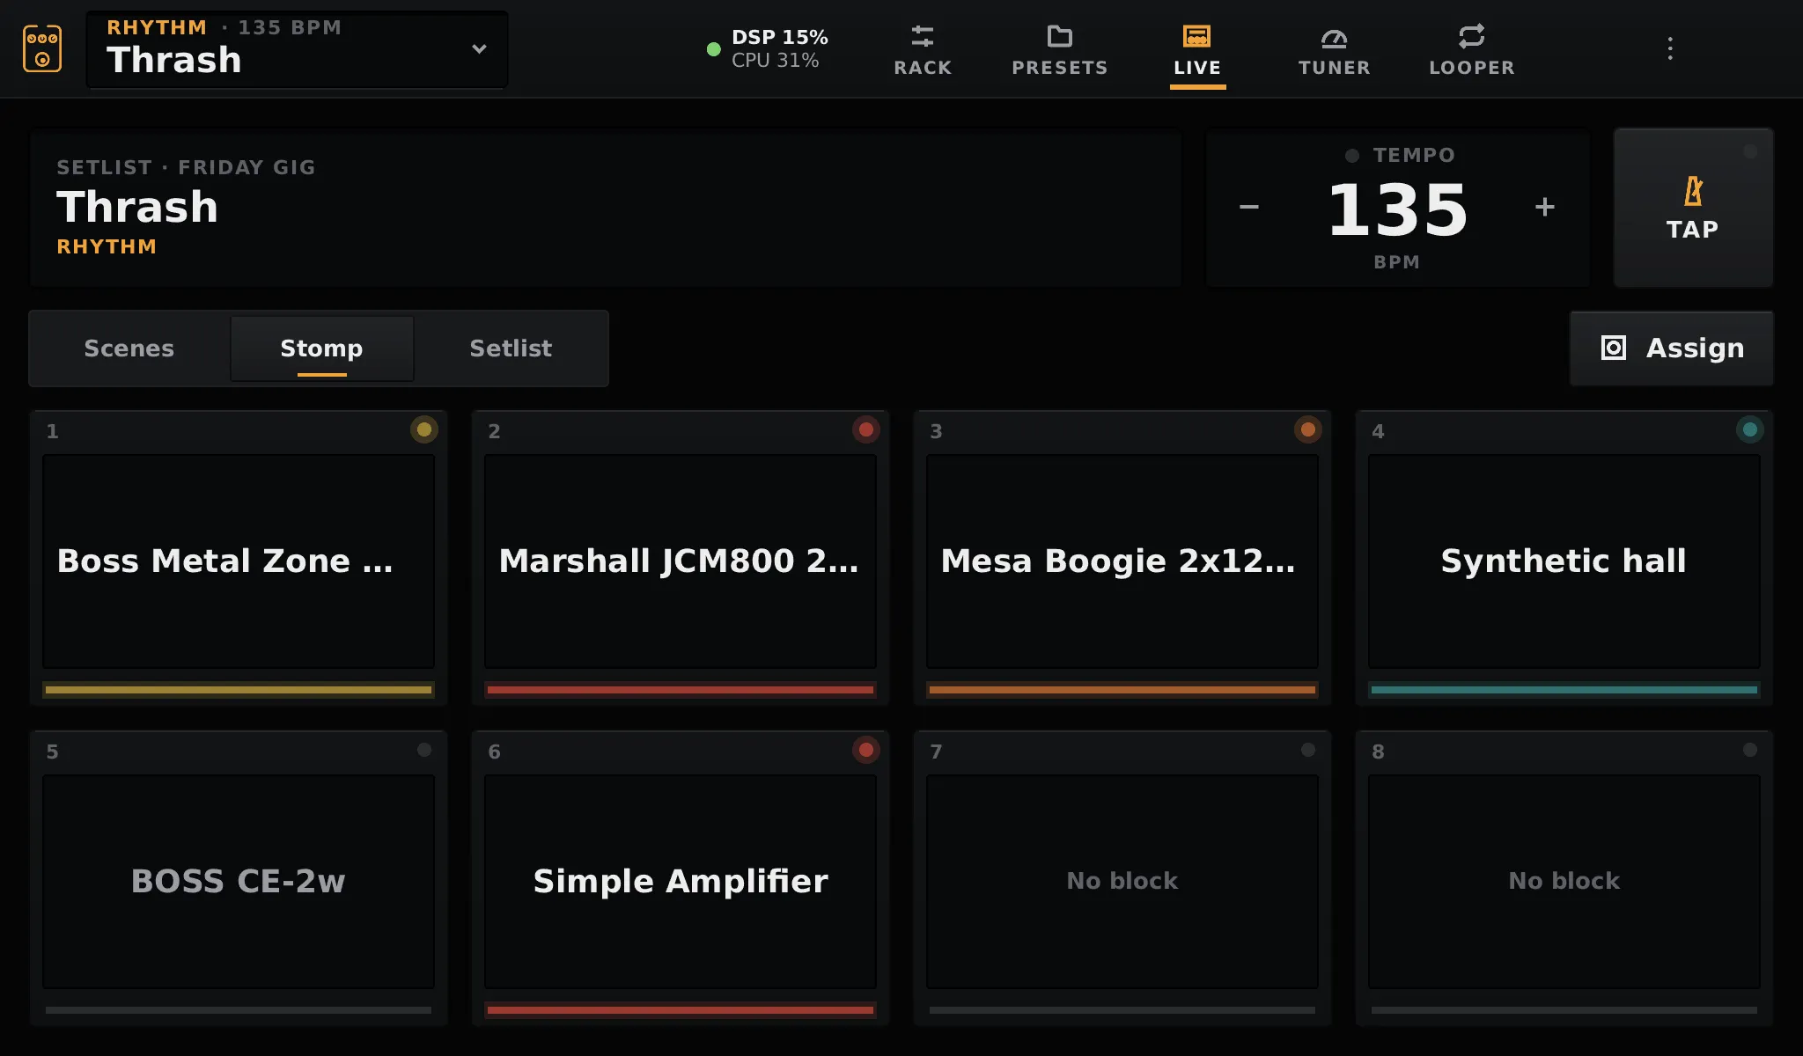Switch to the Scenes tab
1803x1056 pixels.
coord(129,348)
